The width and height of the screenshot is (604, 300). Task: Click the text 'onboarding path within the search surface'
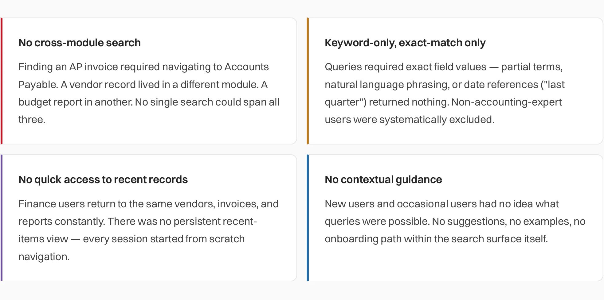pyautogui.click(x=424, y=239)
